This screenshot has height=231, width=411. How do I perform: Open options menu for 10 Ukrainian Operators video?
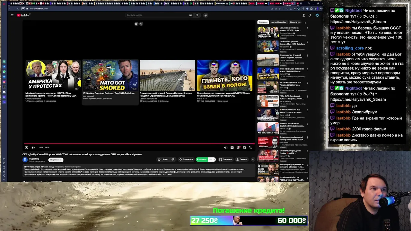click(x=307, y=42)
